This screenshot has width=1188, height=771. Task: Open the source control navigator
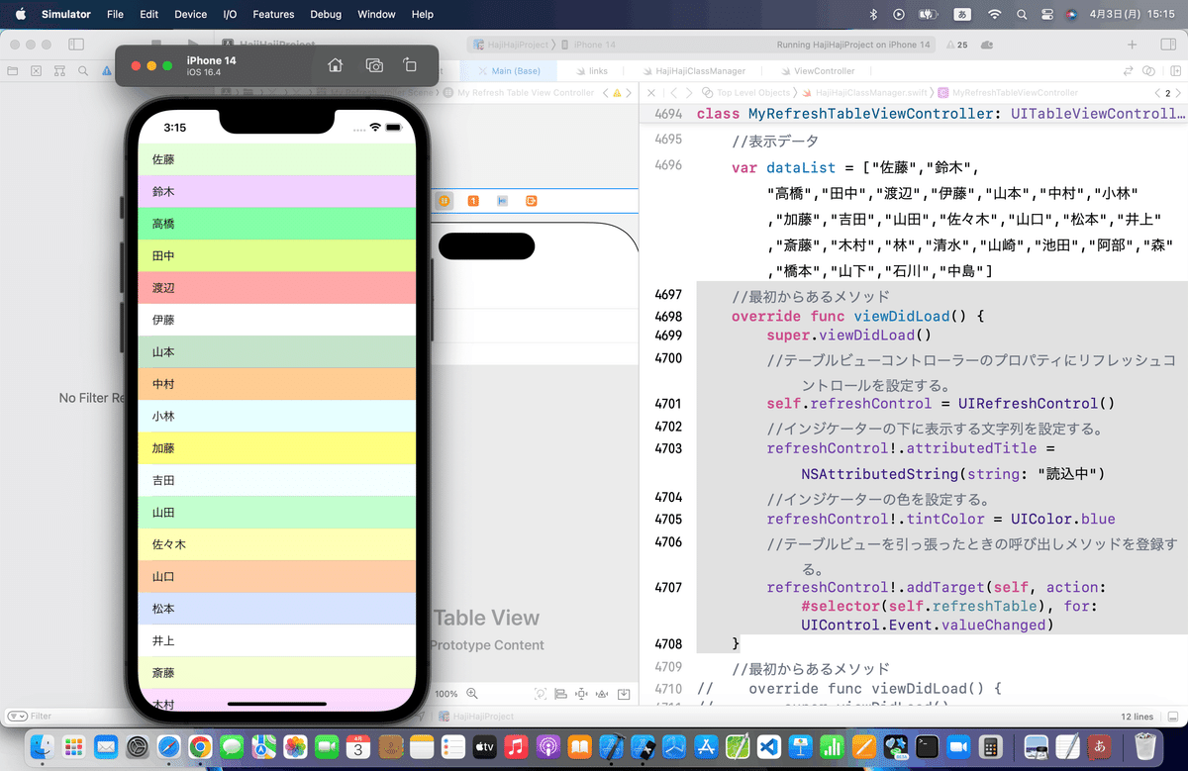point(36,71)
